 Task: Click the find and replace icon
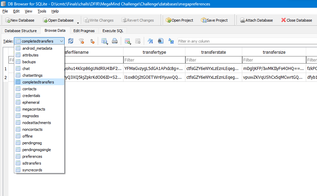click(x=171, y=41)
